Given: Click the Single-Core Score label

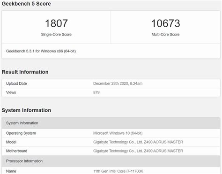Looking at the screenshot, I should click(x=56, y=35).
